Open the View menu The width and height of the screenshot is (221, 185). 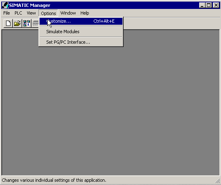[31, 13]
